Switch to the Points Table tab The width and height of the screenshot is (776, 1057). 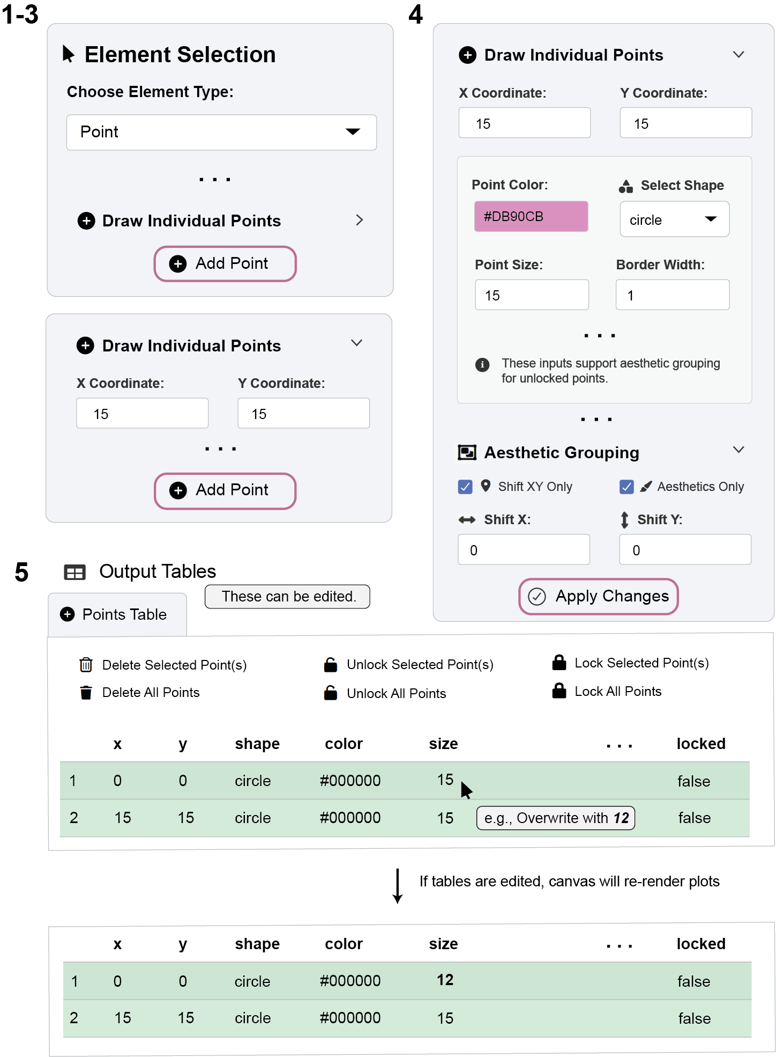coord(117,614)
